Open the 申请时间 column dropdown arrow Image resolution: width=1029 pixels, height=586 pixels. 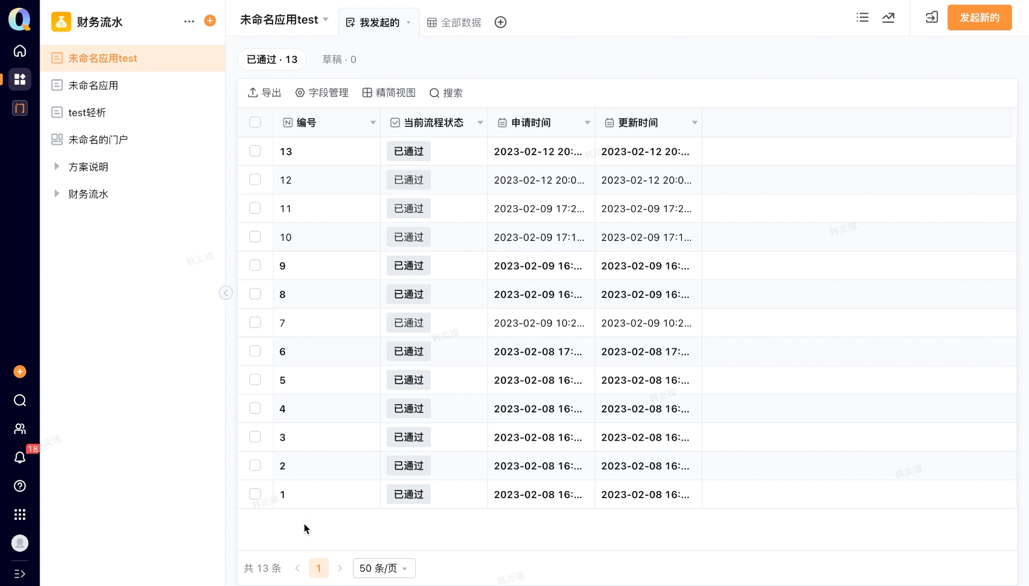[x=587, y=123]
